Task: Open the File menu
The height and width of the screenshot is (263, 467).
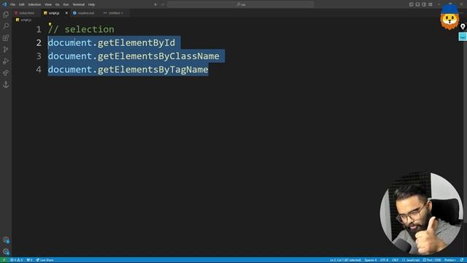Action: click(x=12, y=4)
